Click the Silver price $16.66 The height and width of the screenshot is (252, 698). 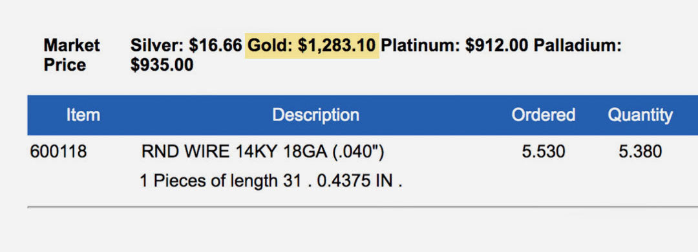215,46
